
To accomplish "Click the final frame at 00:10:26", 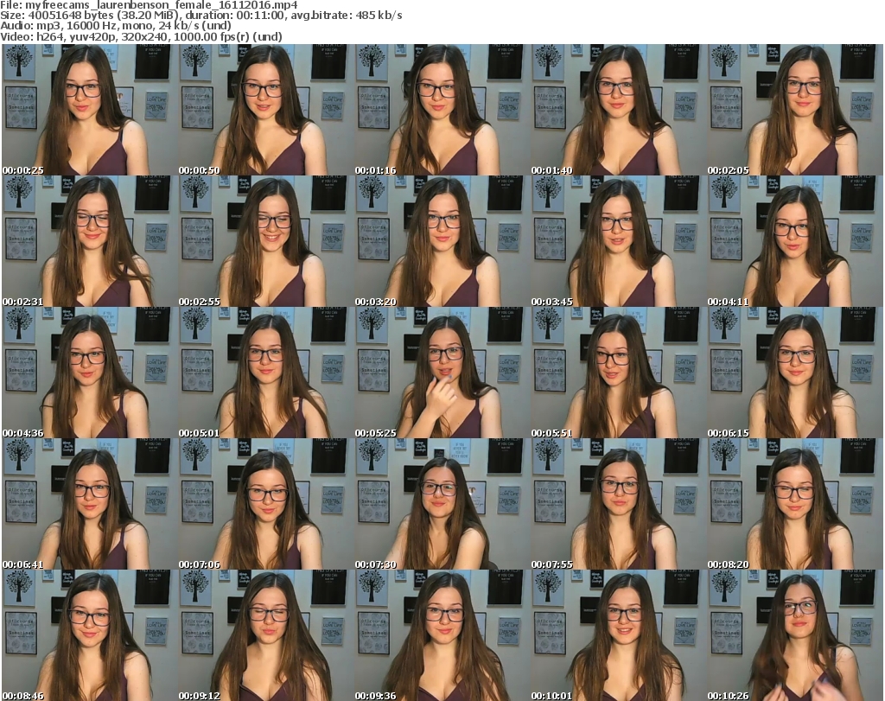I will coord(794,635).
